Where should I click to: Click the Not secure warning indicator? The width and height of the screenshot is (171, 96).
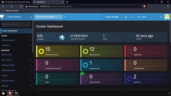pos(32,6)
